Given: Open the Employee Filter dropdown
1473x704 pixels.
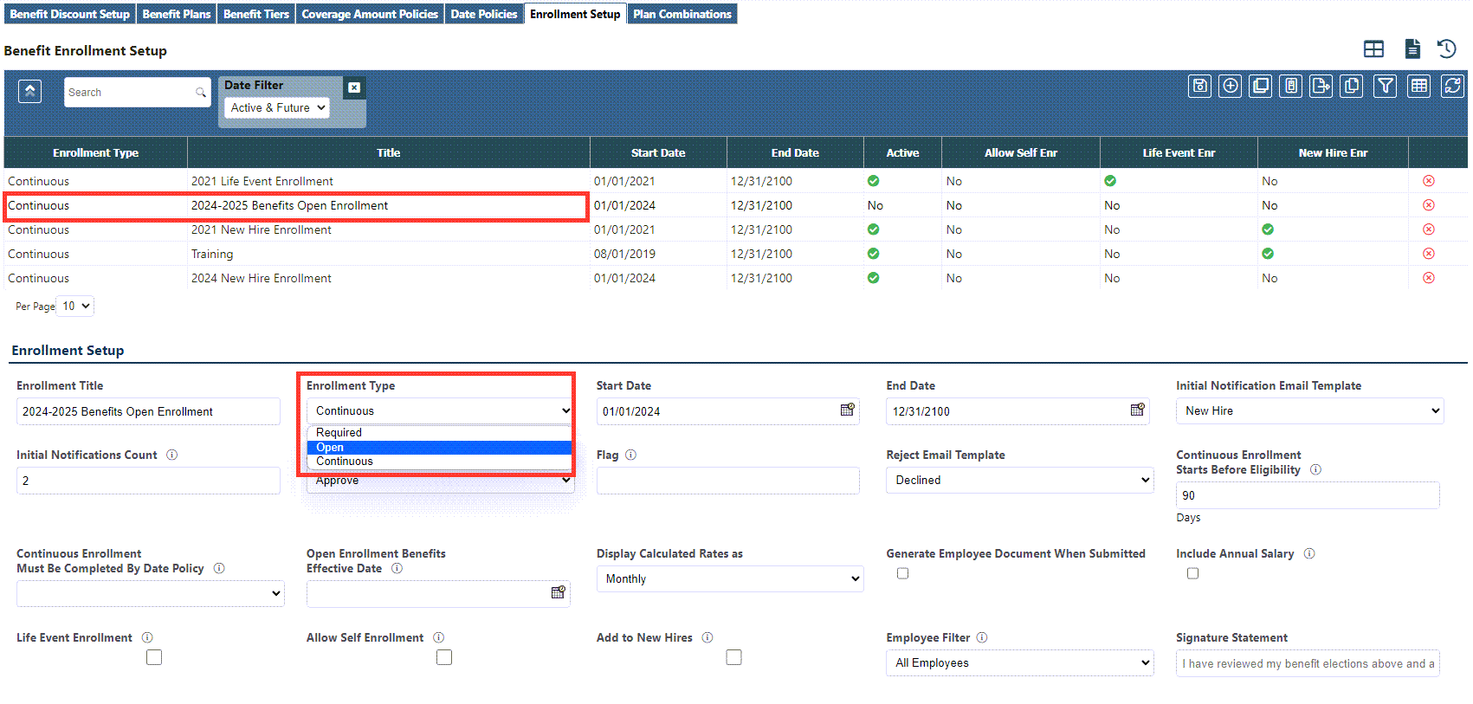Looking at the screenshot, I should point(1019,662).
